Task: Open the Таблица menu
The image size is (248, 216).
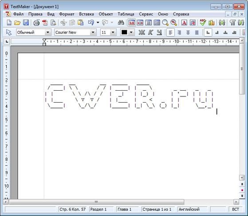Action: (126, 14)
